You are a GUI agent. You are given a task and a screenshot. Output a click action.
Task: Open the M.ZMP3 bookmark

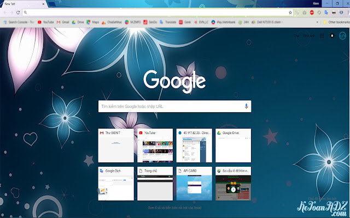click(133, 22)
